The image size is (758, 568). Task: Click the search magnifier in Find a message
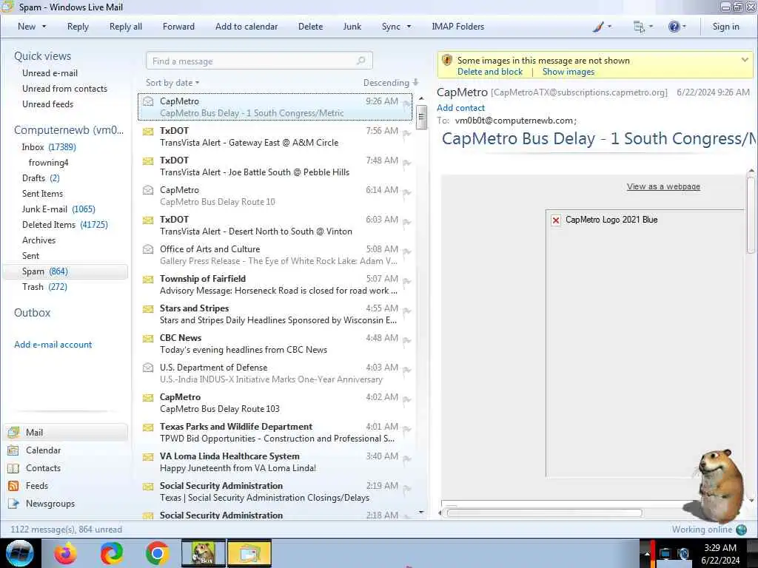(360, 61)
